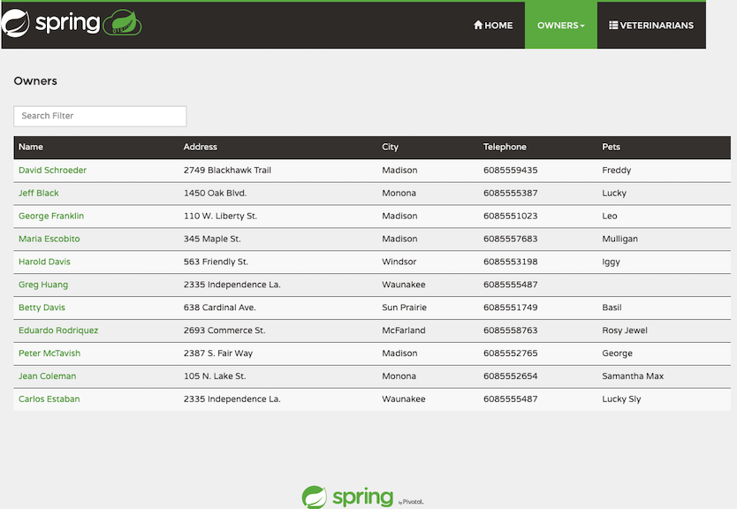
Task: Click city Monona in Jeff Black row
Action: click(x=399, y=194)
